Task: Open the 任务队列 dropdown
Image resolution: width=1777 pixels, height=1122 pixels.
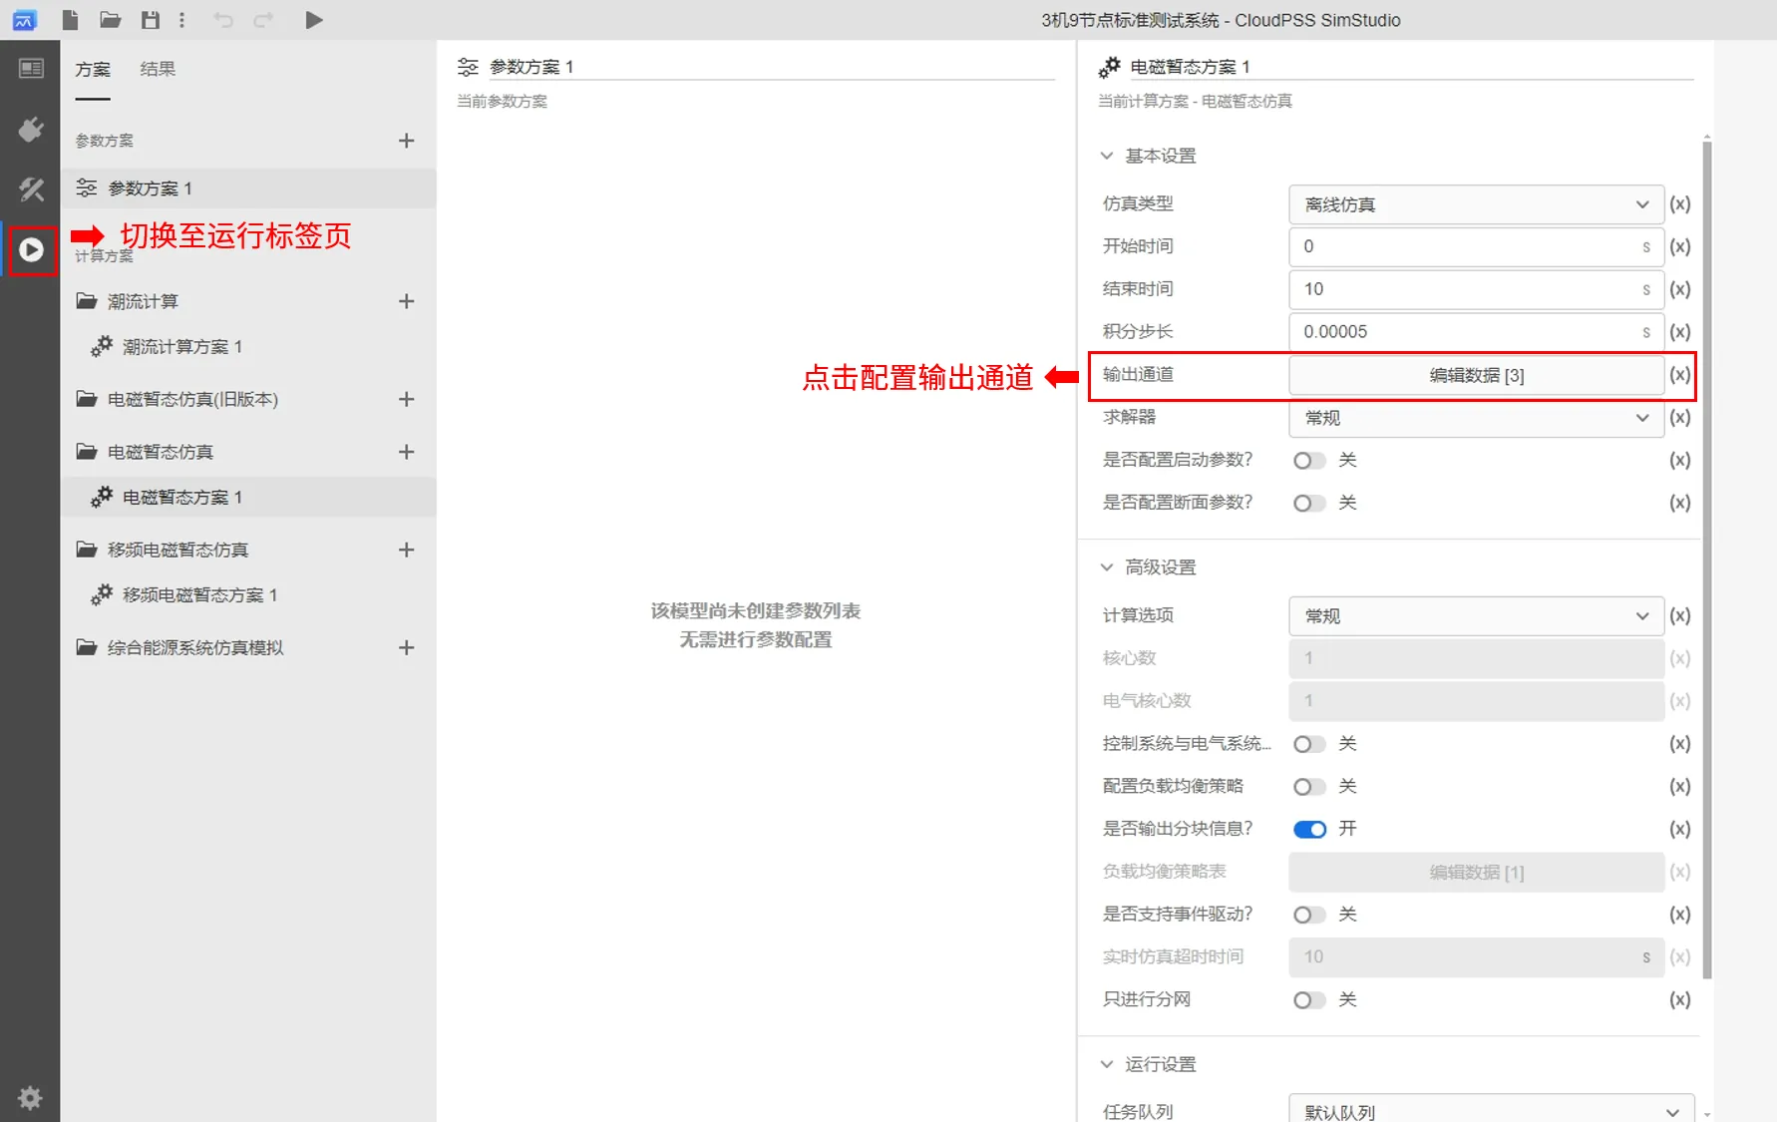Action: (x=1491, y=1109)
